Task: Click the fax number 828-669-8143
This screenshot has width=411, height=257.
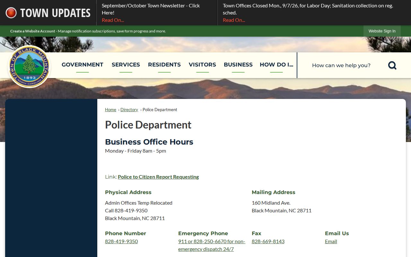Action: 268,241
